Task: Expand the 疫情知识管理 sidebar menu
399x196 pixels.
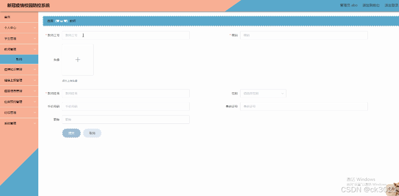Action: tap(19, 69)
